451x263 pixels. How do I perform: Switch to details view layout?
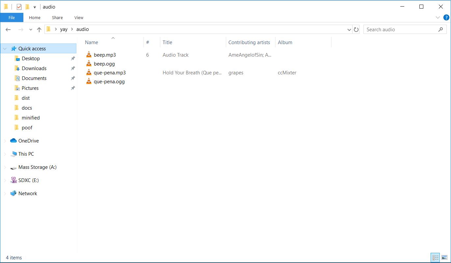click(x=436, y=258)
